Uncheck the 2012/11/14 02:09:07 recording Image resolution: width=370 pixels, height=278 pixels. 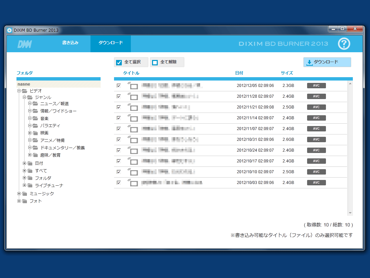tap(119, 118)
